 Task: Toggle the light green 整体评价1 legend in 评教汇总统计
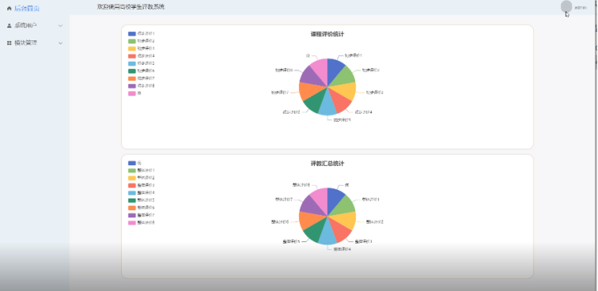point(142,171)
